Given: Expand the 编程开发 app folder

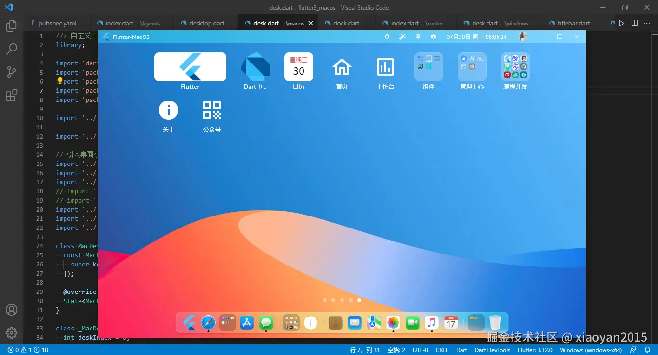Looking at the screenshot, I should coord(515,67).
